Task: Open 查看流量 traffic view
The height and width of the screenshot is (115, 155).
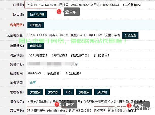Action: [x=36, y=46]
